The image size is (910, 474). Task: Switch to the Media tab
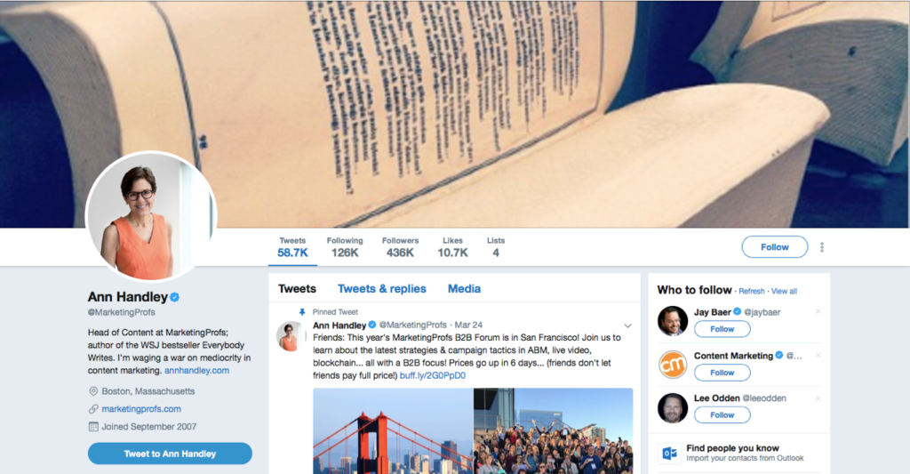pos(464,289)
